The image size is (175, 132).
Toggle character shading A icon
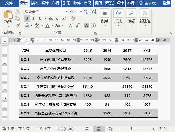click(x=87, y=25)
